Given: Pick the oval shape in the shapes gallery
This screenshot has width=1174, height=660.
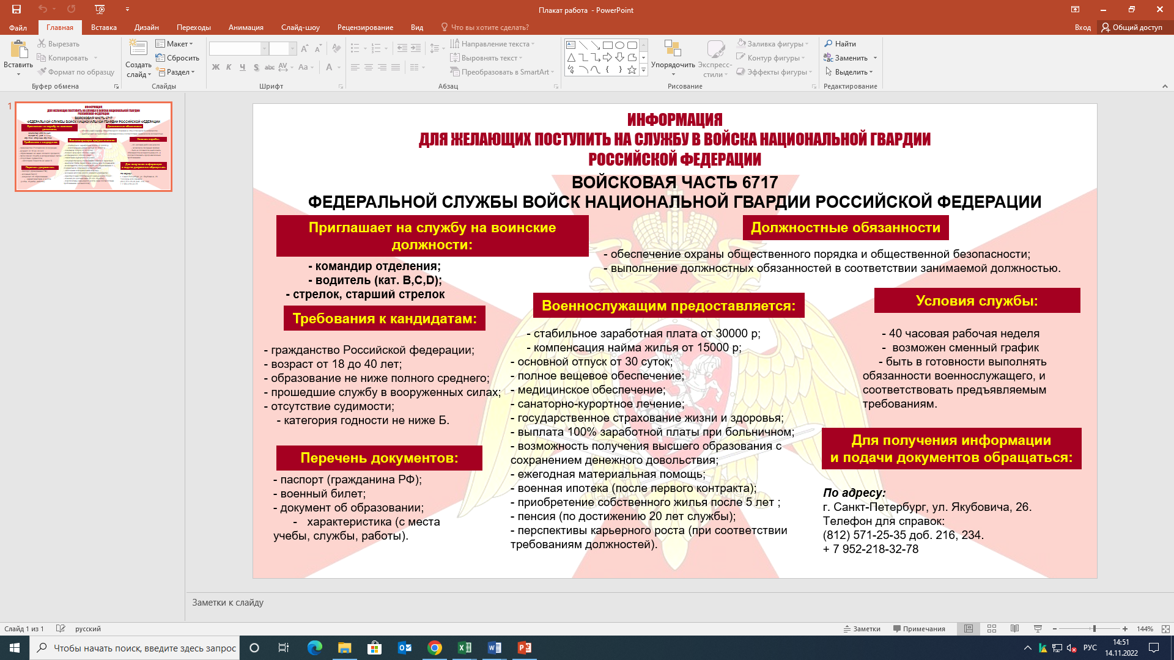Looking at the screenshot, I should (x=619, y=45).
